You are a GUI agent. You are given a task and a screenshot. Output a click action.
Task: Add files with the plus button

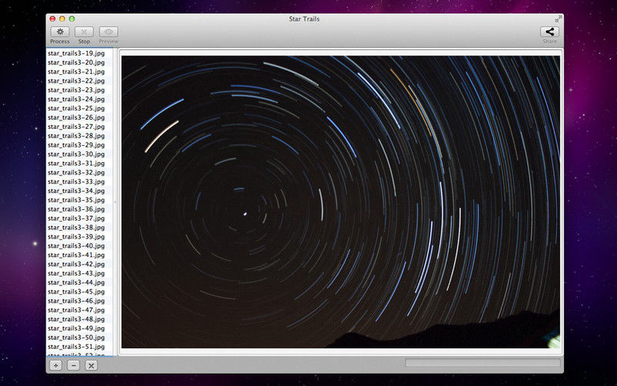coord(56,365)
